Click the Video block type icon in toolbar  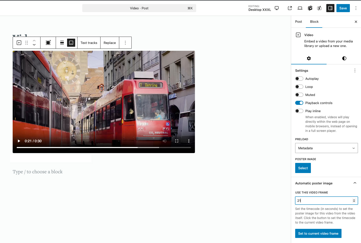pos(19,43)
